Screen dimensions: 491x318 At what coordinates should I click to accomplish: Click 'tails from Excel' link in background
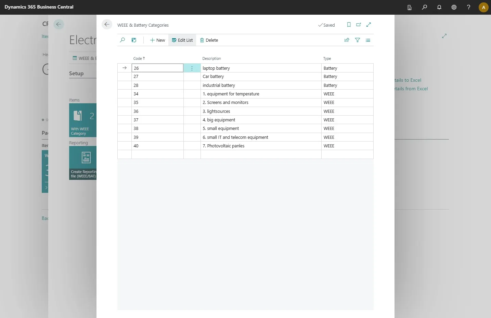click(411, 89)
